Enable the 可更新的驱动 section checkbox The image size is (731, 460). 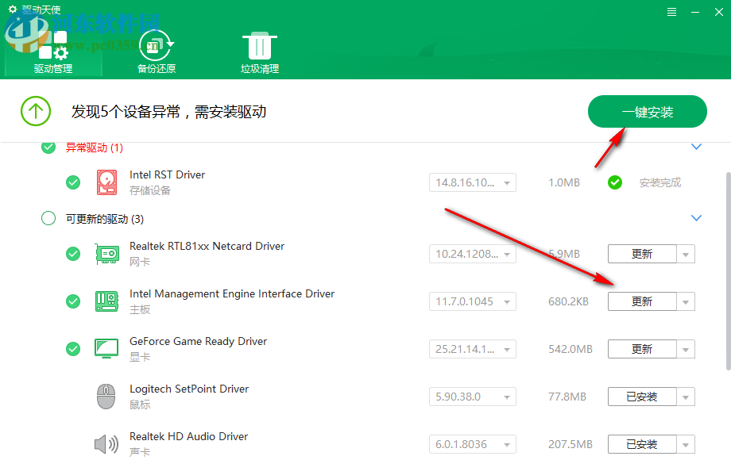pyautogui.click(x=48, y=218)
